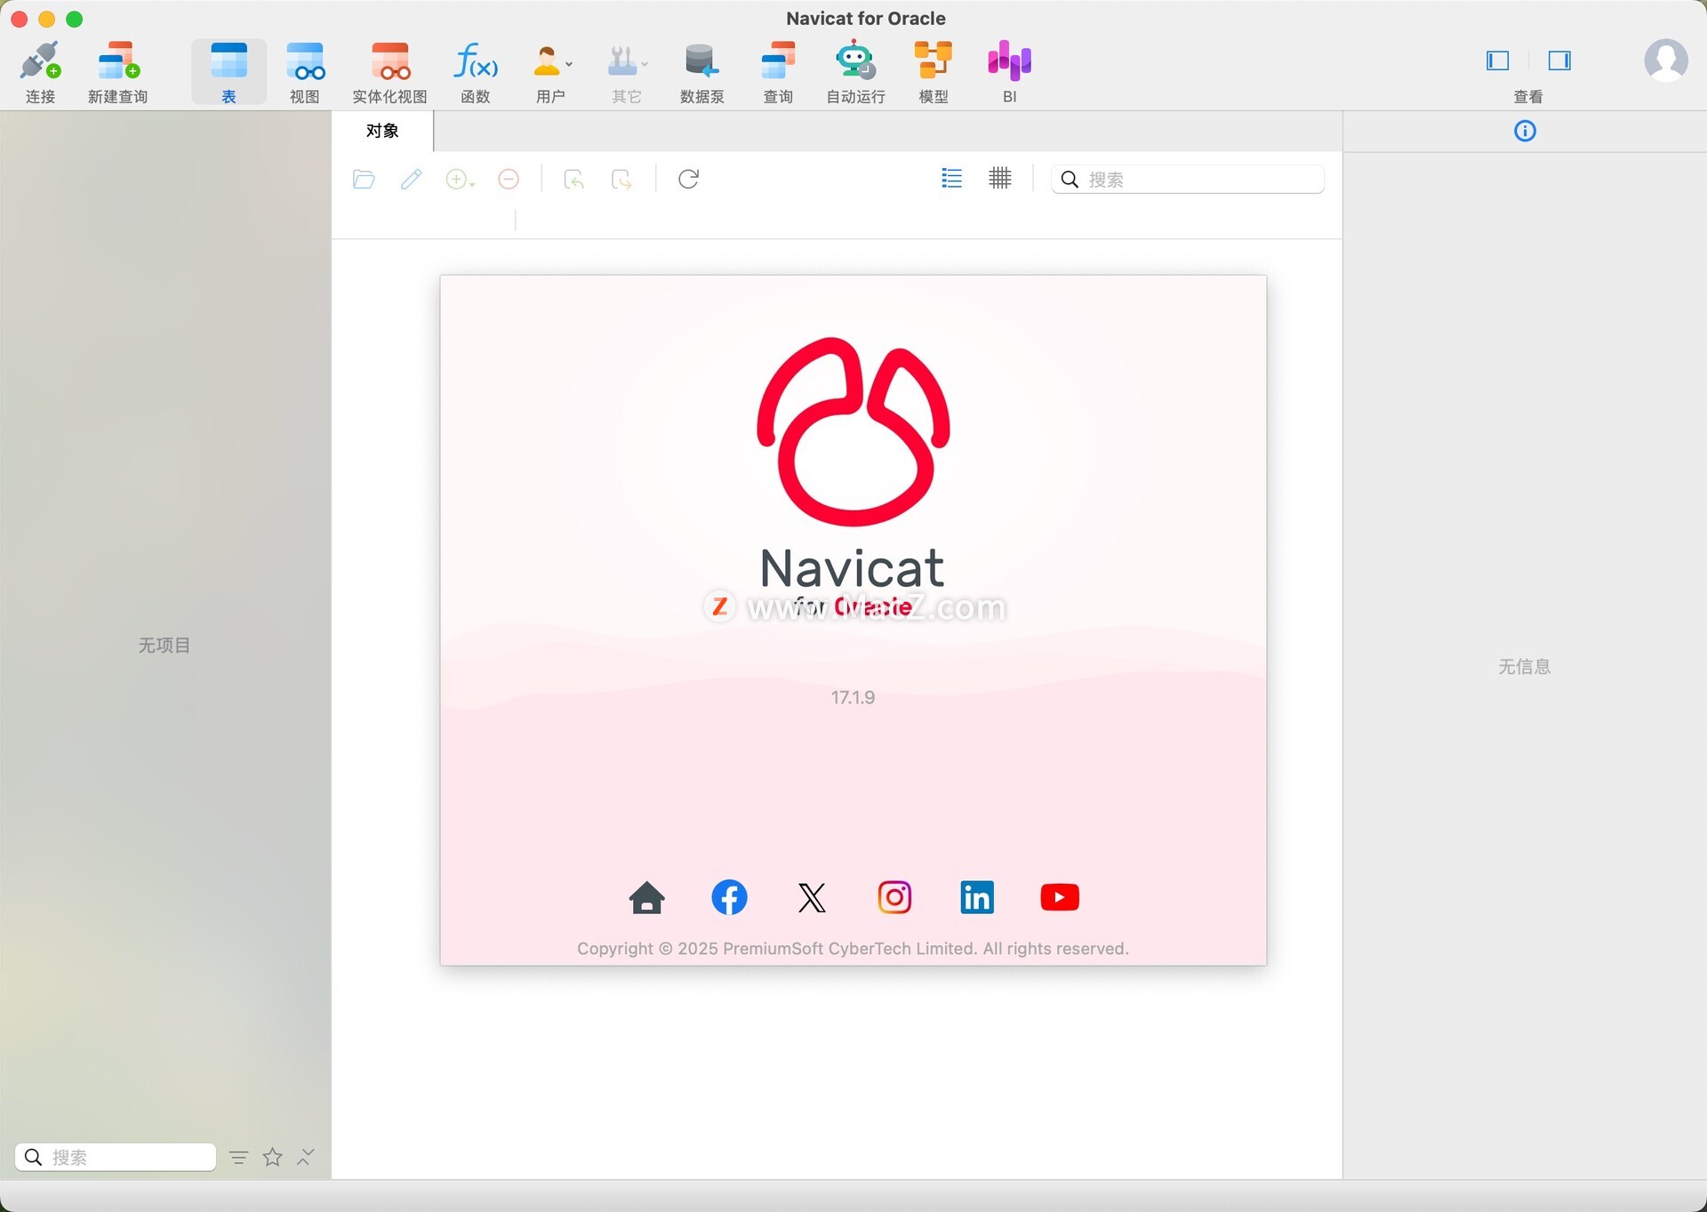Click the open table folder icon
Image resolution: width=1707 pixels, height=1212 pixels.
(x=364, y=180)
